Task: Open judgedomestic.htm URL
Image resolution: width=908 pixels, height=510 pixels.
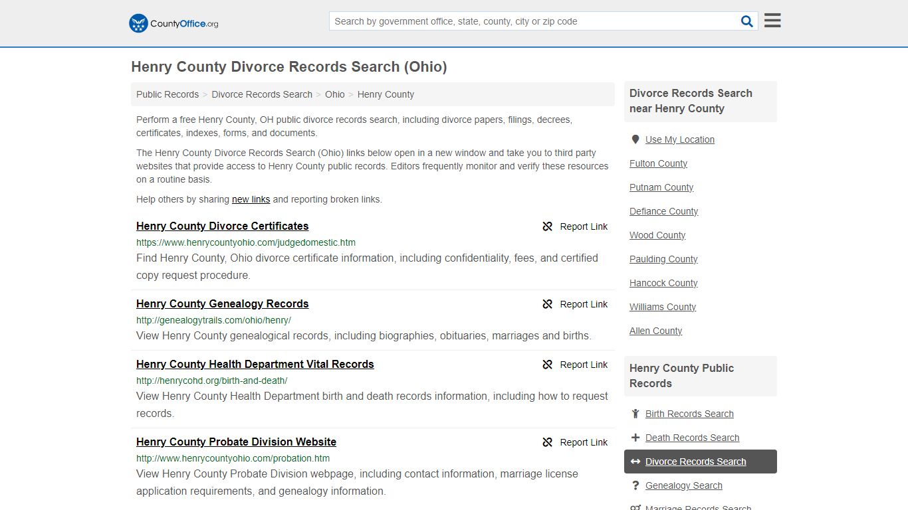Action: [x=246, y=242]
